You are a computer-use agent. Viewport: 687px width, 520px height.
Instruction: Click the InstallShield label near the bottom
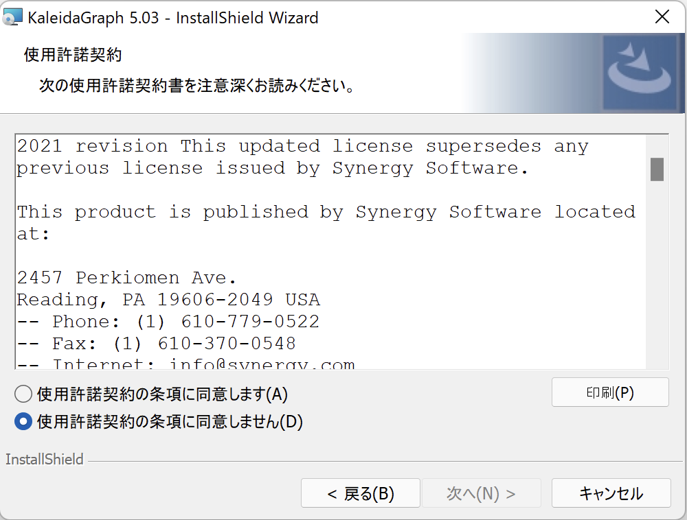(45, 460)
